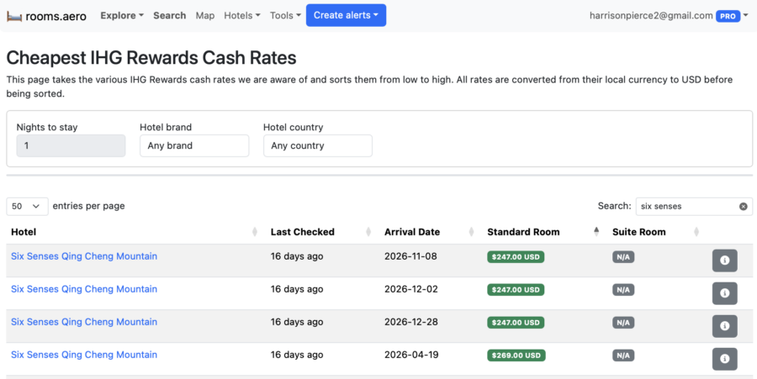Viewport: 757px width, 379px height.
Task: Expand the Hotels menu
Action: click(x=242, y=15)
